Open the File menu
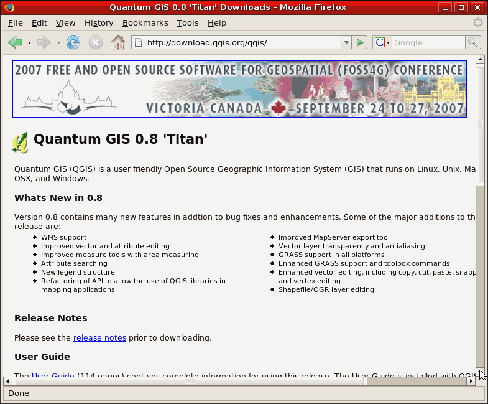Screen dimensions: 488x404 [x=16, y=23]
